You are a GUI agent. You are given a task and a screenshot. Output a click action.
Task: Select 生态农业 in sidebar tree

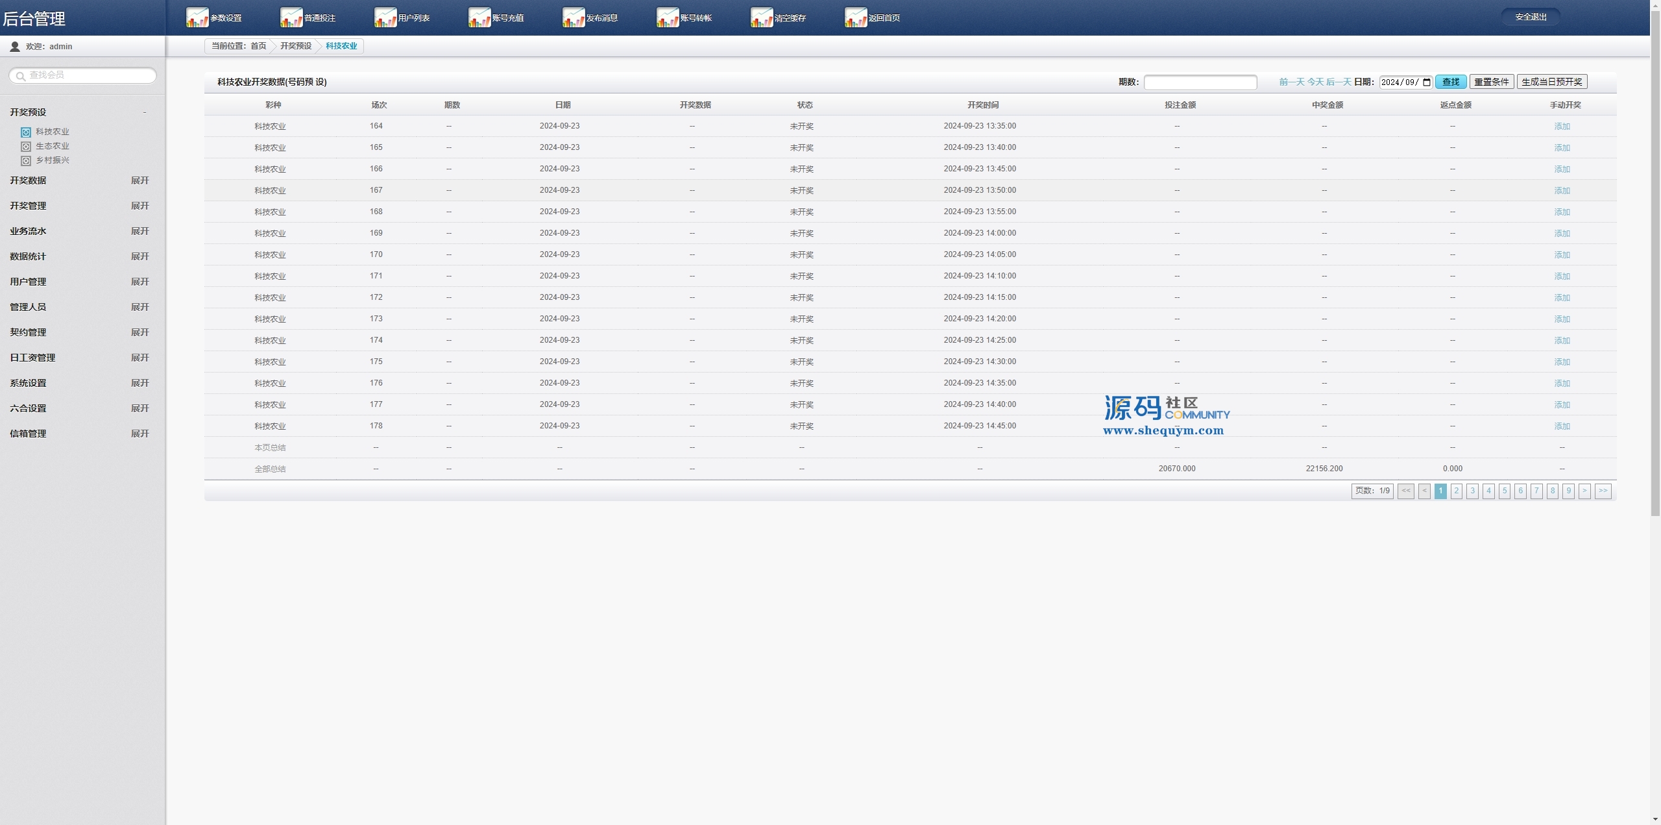(x=52, y=146)
